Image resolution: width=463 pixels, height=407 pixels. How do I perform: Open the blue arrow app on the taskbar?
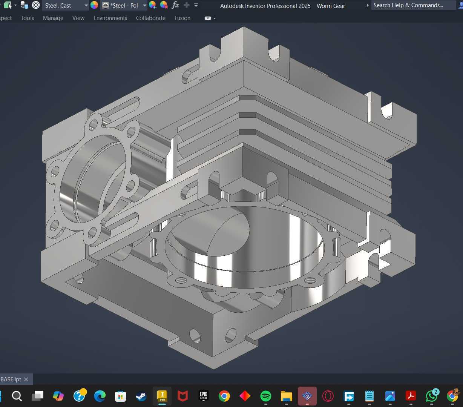pos(349,396)
